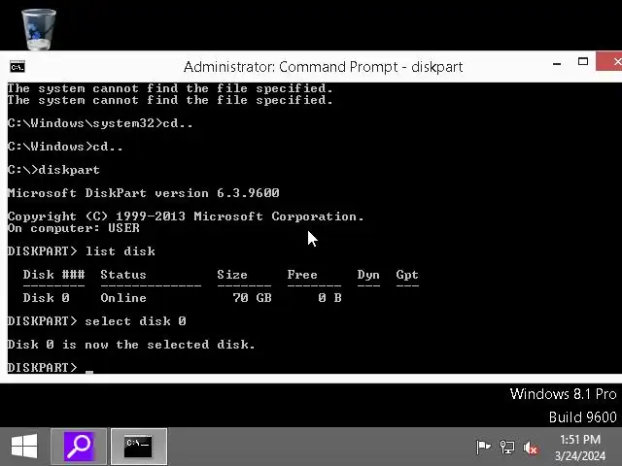Screen dimensions: 622x466
Task: Open the Action Center flag tray icon
Action: pos(483,448)
